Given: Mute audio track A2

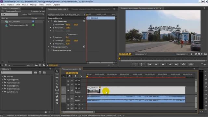Looking at the screenshot, I should point(79,105).
